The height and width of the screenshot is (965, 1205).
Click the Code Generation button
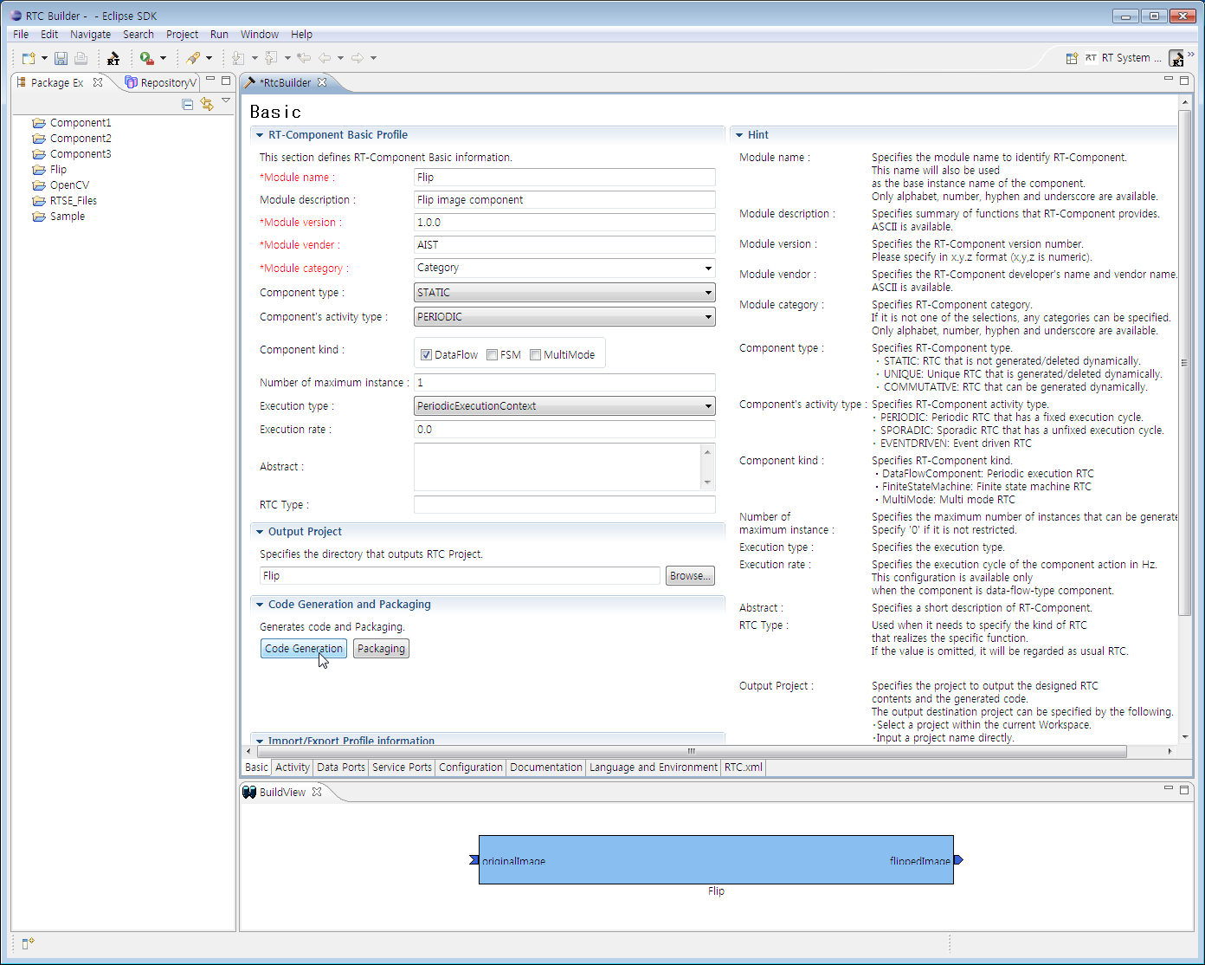click(304, 649)
